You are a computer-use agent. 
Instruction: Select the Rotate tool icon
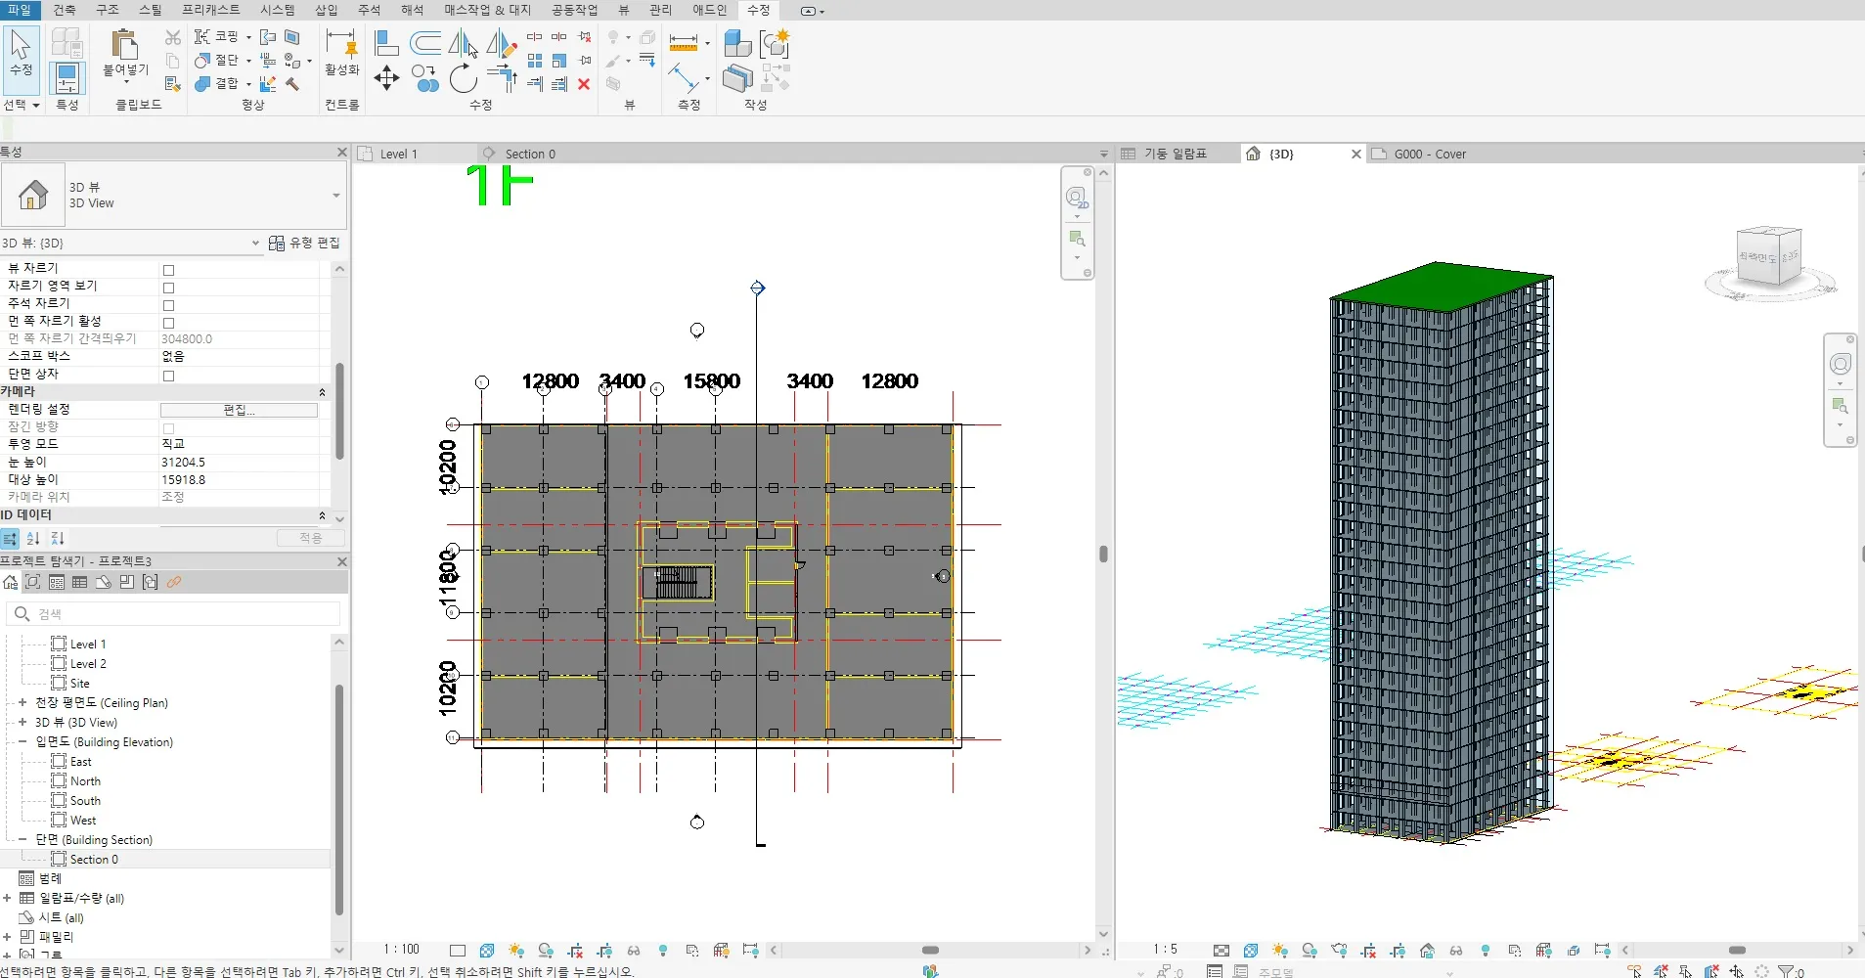[x=464, y=78]
